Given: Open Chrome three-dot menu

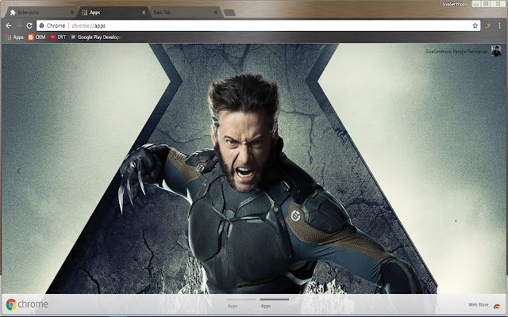Looking at the screenshot, I should [499, 25].
